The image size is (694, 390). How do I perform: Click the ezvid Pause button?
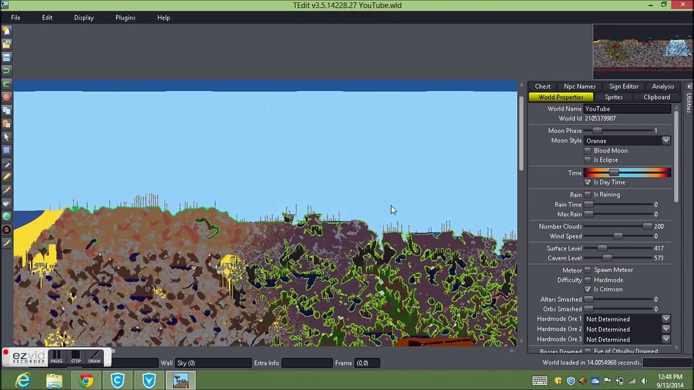[56, 357]
